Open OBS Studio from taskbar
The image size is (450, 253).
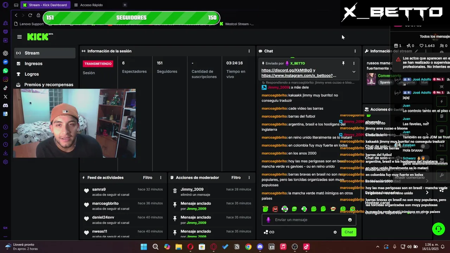click(x=295, y=247)
